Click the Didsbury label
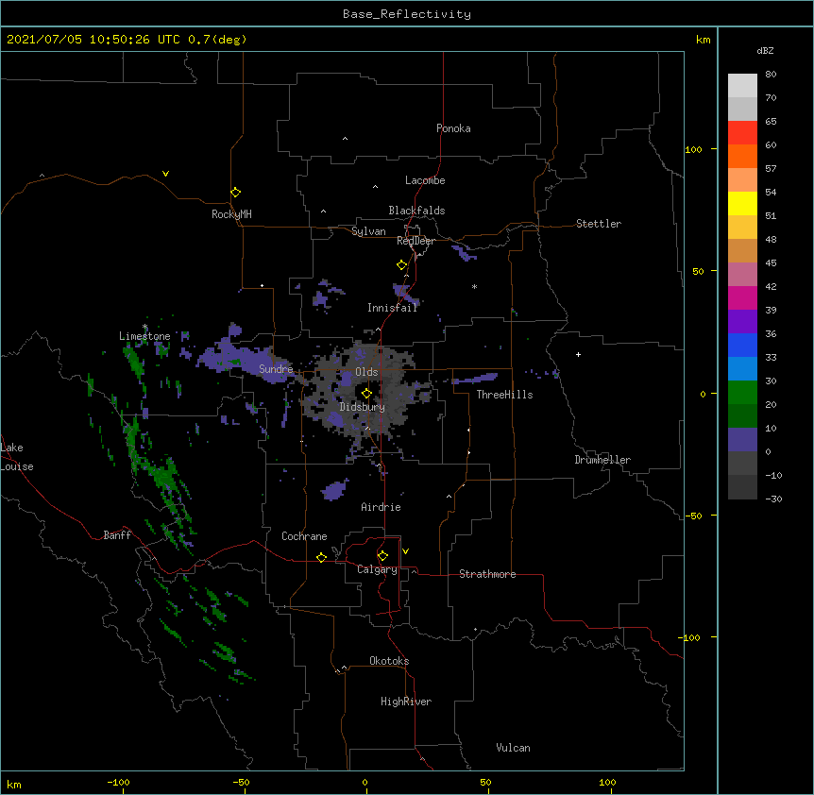 363,407
